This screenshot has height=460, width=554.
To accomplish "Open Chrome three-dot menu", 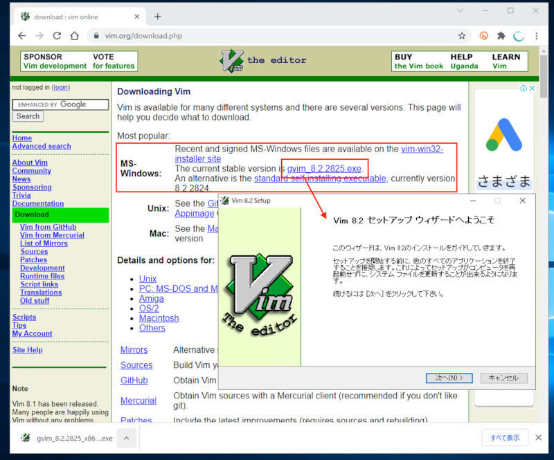I will click(536, 35).
